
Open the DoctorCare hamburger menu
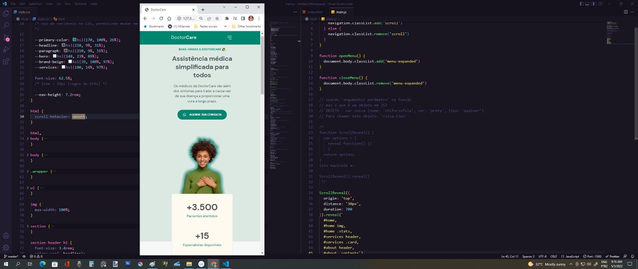[x=229, y=38]
